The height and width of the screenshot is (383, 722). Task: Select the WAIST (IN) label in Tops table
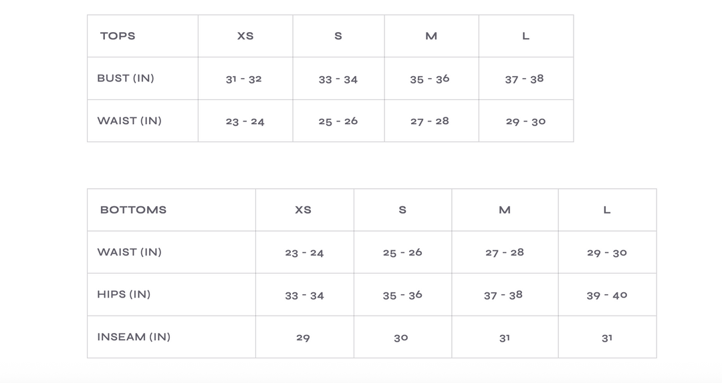point(129,121)
